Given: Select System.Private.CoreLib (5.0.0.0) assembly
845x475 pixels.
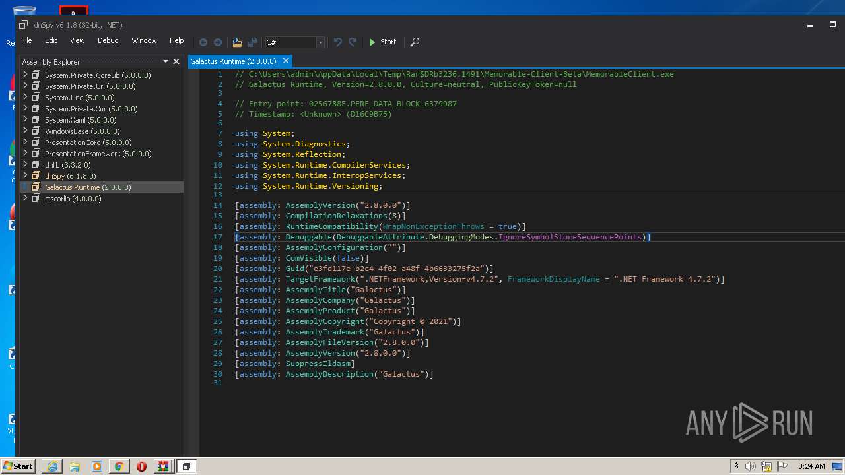Looking at the screenshot, I should pyautogui.click(x=98, y=75).
